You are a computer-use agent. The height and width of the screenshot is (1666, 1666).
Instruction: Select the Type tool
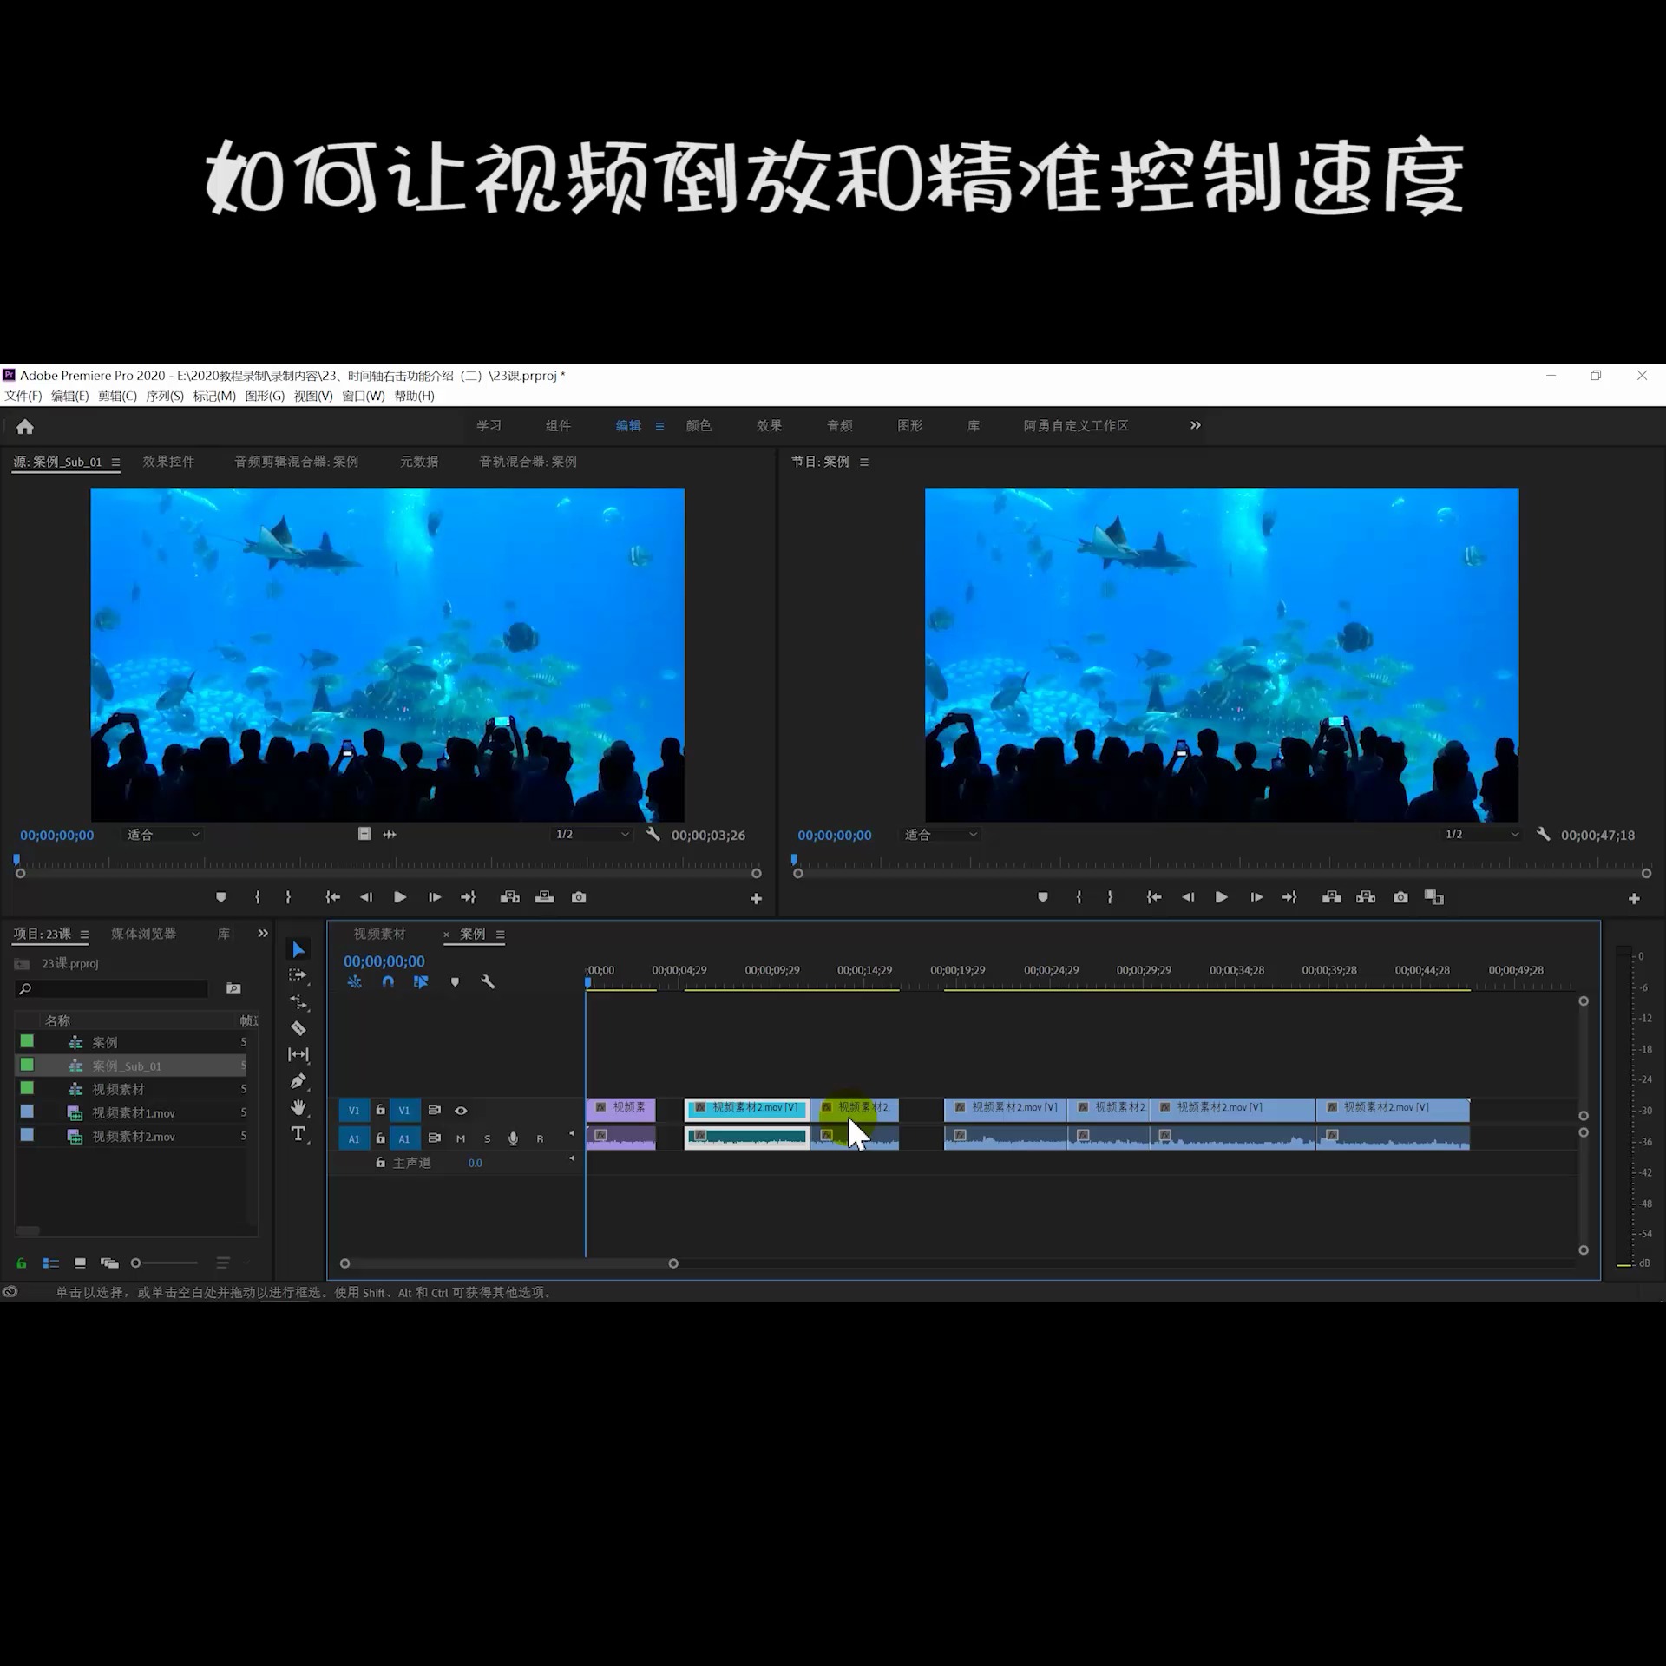pyautogui.click(x=298, y=1134)
